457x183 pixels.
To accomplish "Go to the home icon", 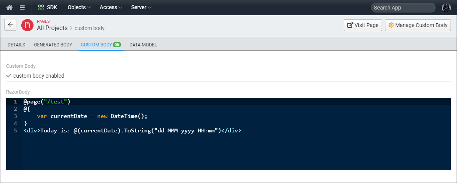I will pos(10,7).
